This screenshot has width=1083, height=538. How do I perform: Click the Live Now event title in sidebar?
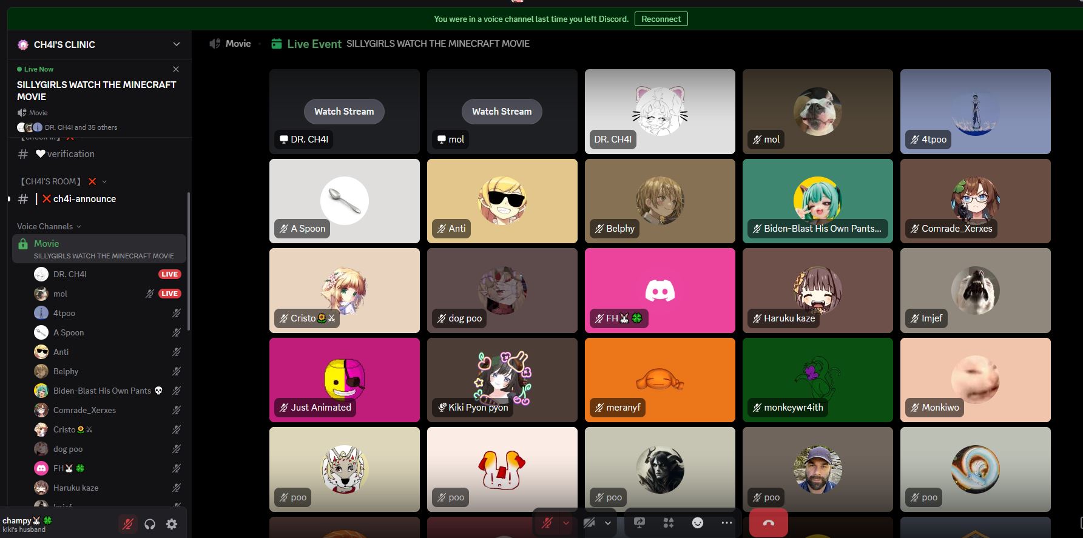point(96,90)
